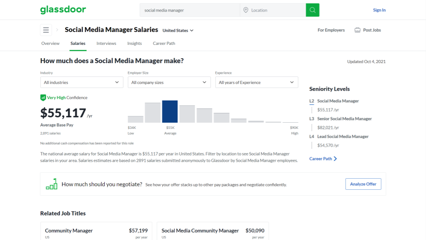Open the All company sizes dropdown

[x=169, y=82]
